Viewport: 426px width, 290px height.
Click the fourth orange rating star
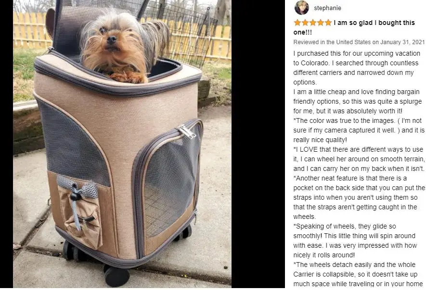[x=320, y=23]
